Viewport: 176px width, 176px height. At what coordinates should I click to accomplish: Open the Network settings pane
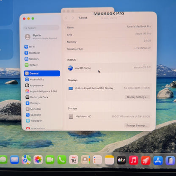pyautogui.click(x=32, y=59)
